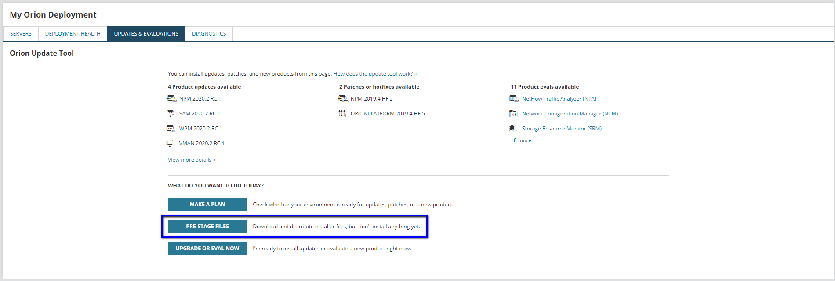Viewport: 835px width, 281px height.
Task: Open the View more details link
Action: click(192, 160)
